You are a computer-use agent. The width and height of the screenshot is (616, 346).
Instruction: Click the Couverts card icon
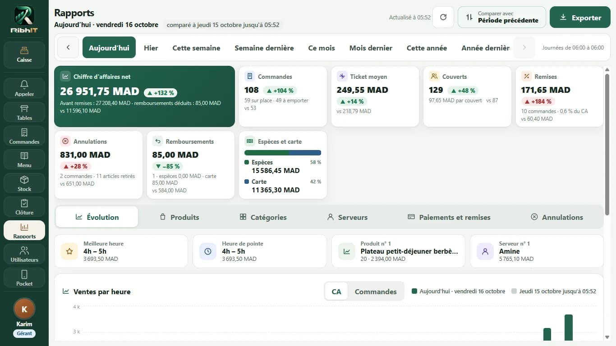tap(434, 76)
